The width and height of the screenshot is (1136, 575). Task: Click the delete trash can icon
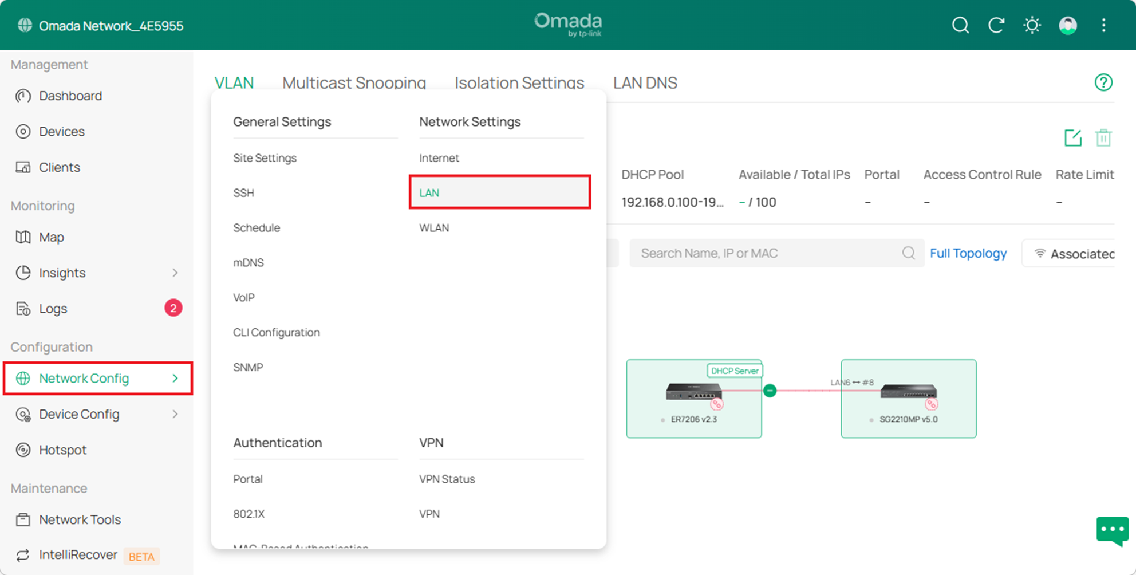[1103, 138]
